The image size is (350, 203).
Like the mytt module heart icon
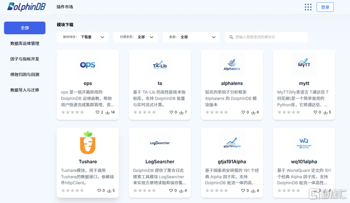[x=316, y=112]
